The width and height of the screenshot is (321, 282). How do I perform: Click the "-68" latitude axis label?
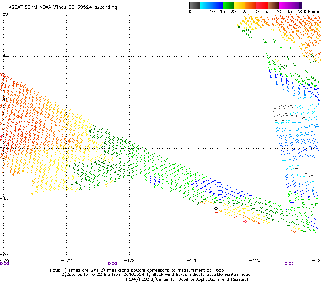[x=4, y=199]
